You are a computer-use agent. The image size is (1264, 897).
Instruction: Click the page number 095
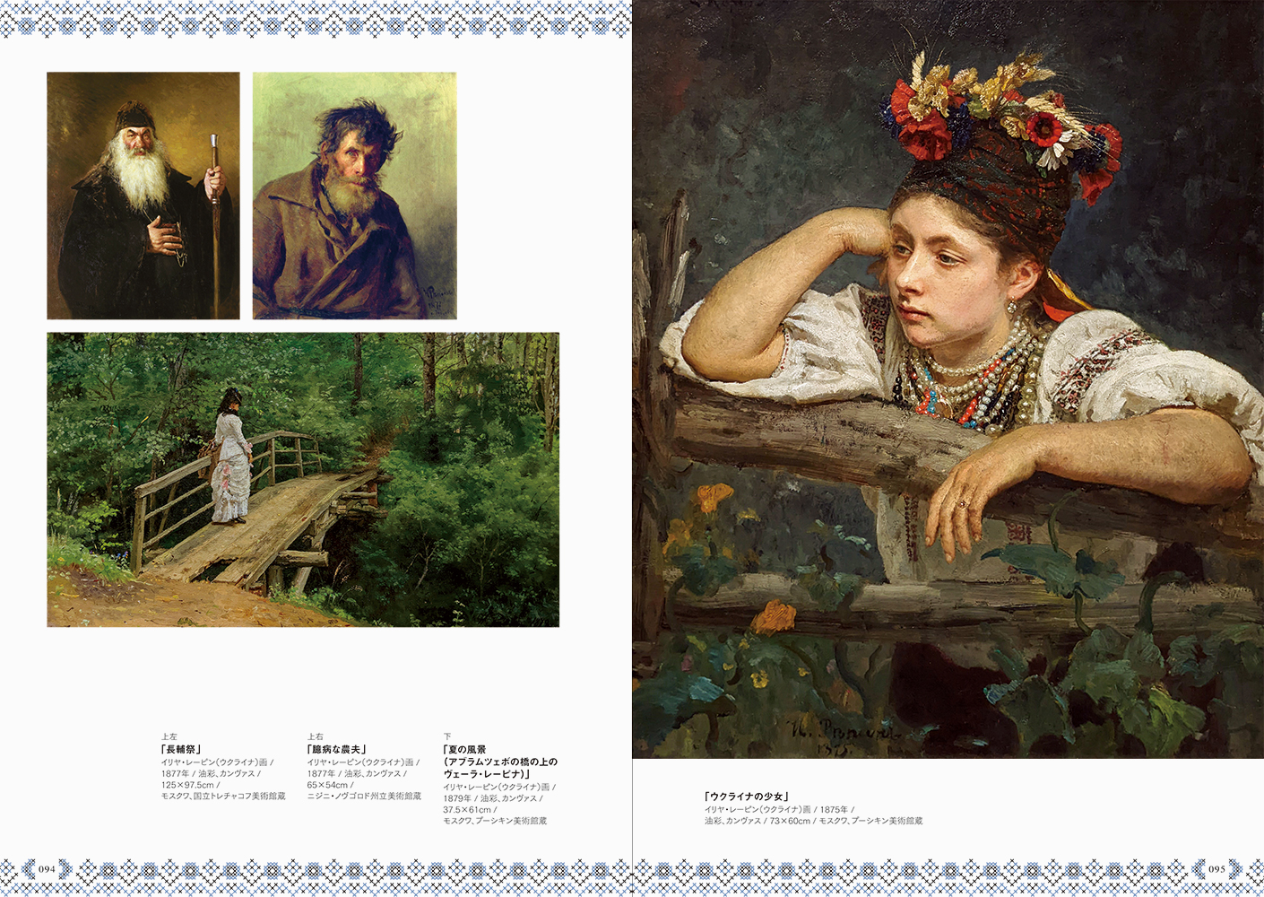[1216, 869]
